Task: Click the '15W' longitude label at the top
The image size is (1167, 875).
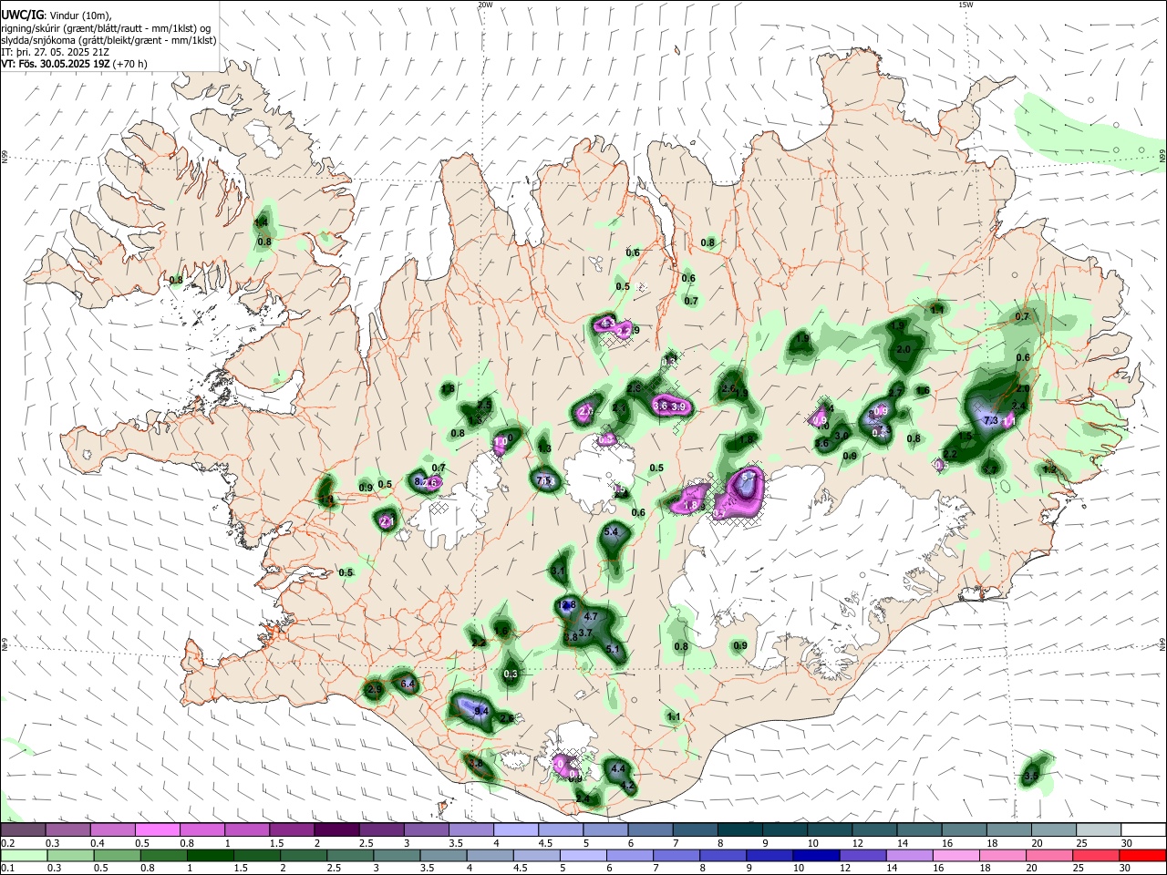Action: coord(966,5)
